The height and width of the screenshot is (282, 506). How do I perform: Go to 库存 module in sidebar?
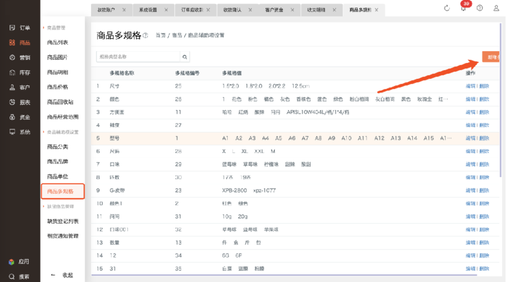19,72
